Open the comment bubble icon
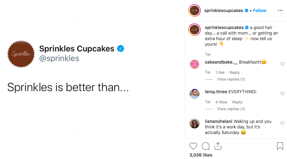The height and width of the screenshot is (159, 287). (206, 146)
